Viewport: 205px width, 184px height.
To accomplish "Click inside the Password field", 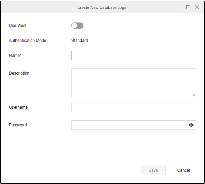I will (x=129, y=125).
